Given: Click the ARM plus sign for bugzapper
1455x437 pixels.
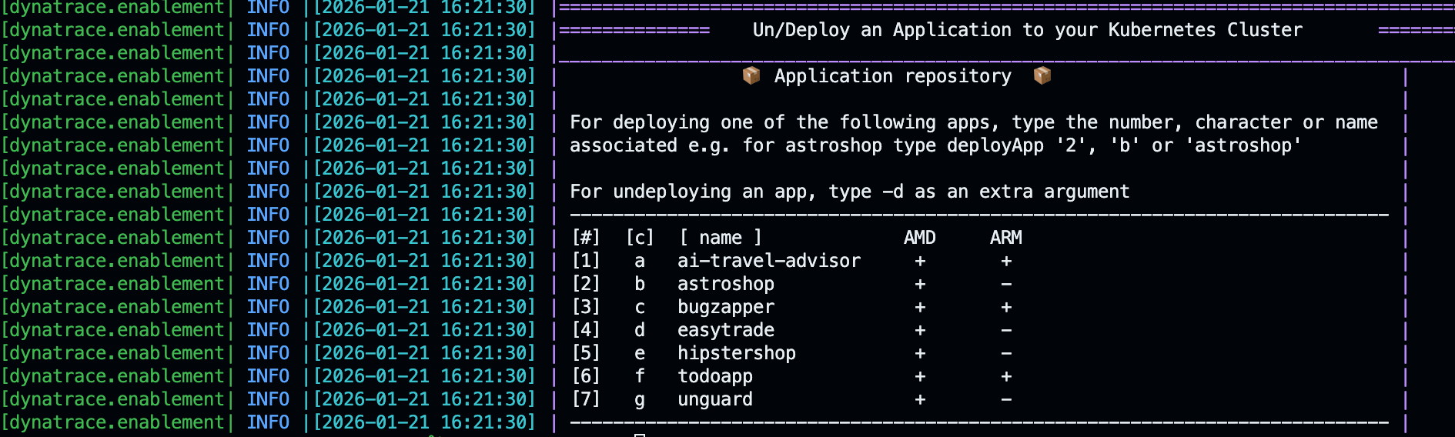Looking at the screenshot, I should [1005, 307].
